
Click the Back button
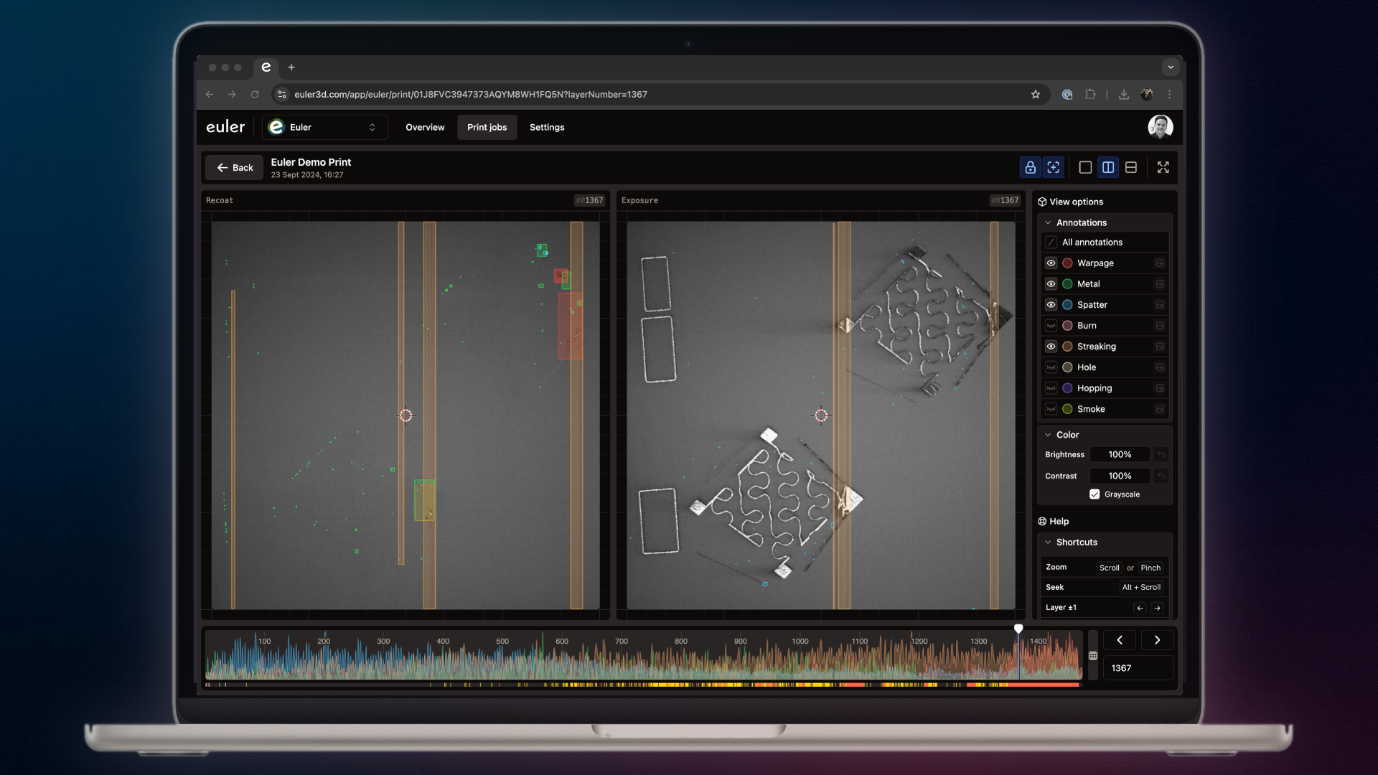pos(235,168)
